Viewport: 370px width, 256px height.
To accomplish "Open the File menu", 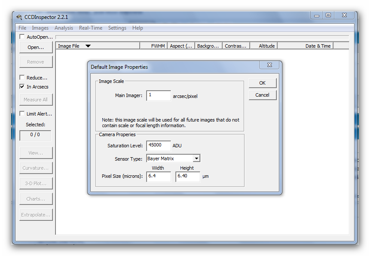I will (x=22, y=28).
